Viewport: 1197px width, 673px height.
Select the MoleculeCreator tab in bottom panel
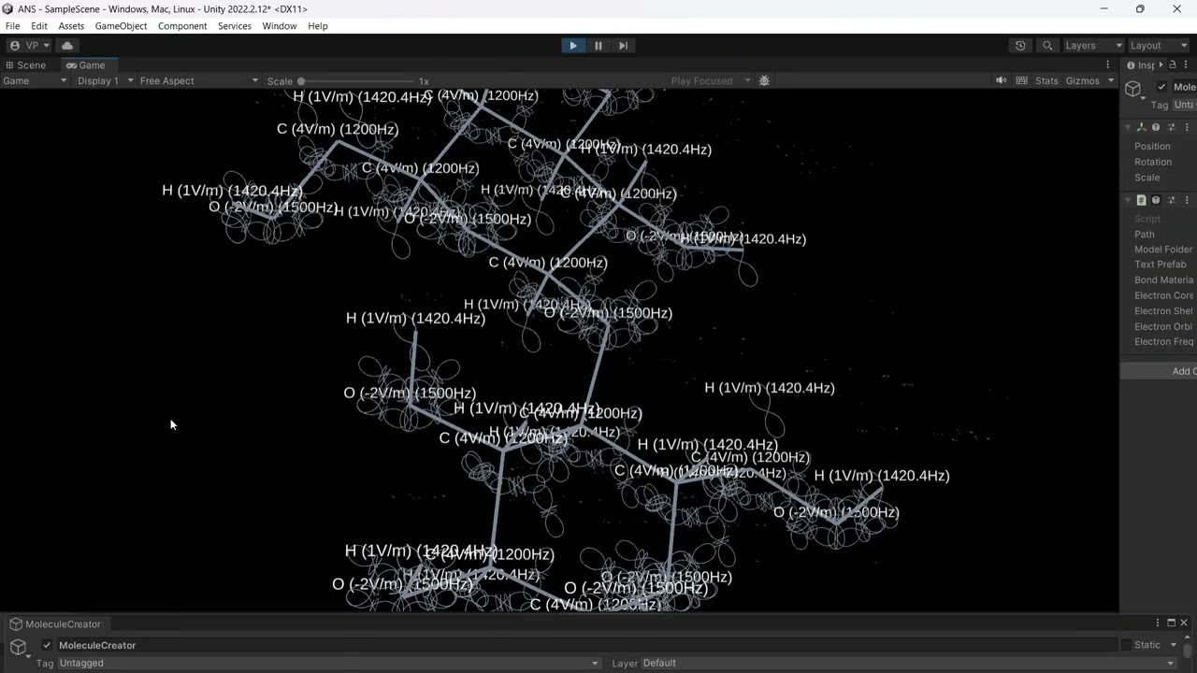click(56, 624)
